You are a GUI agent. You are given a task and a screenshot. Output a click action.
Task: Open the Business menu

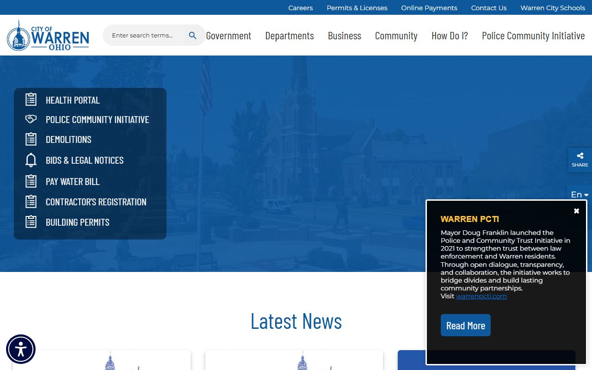coord(345,36)
